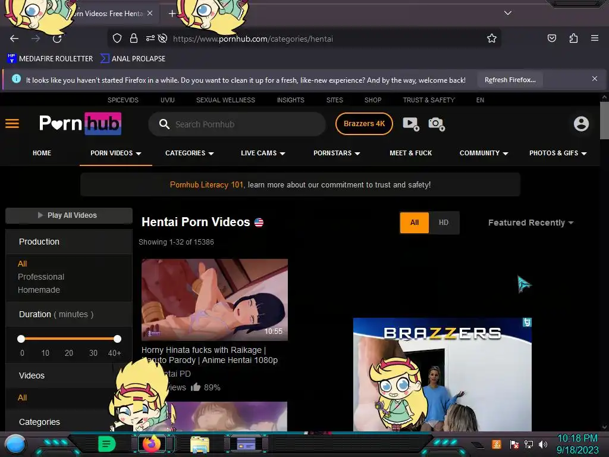Screen dimensions: 609x457
Task: Open the Literacy 101 banner link
Action: pyautogui.click(x=206, y=184)
